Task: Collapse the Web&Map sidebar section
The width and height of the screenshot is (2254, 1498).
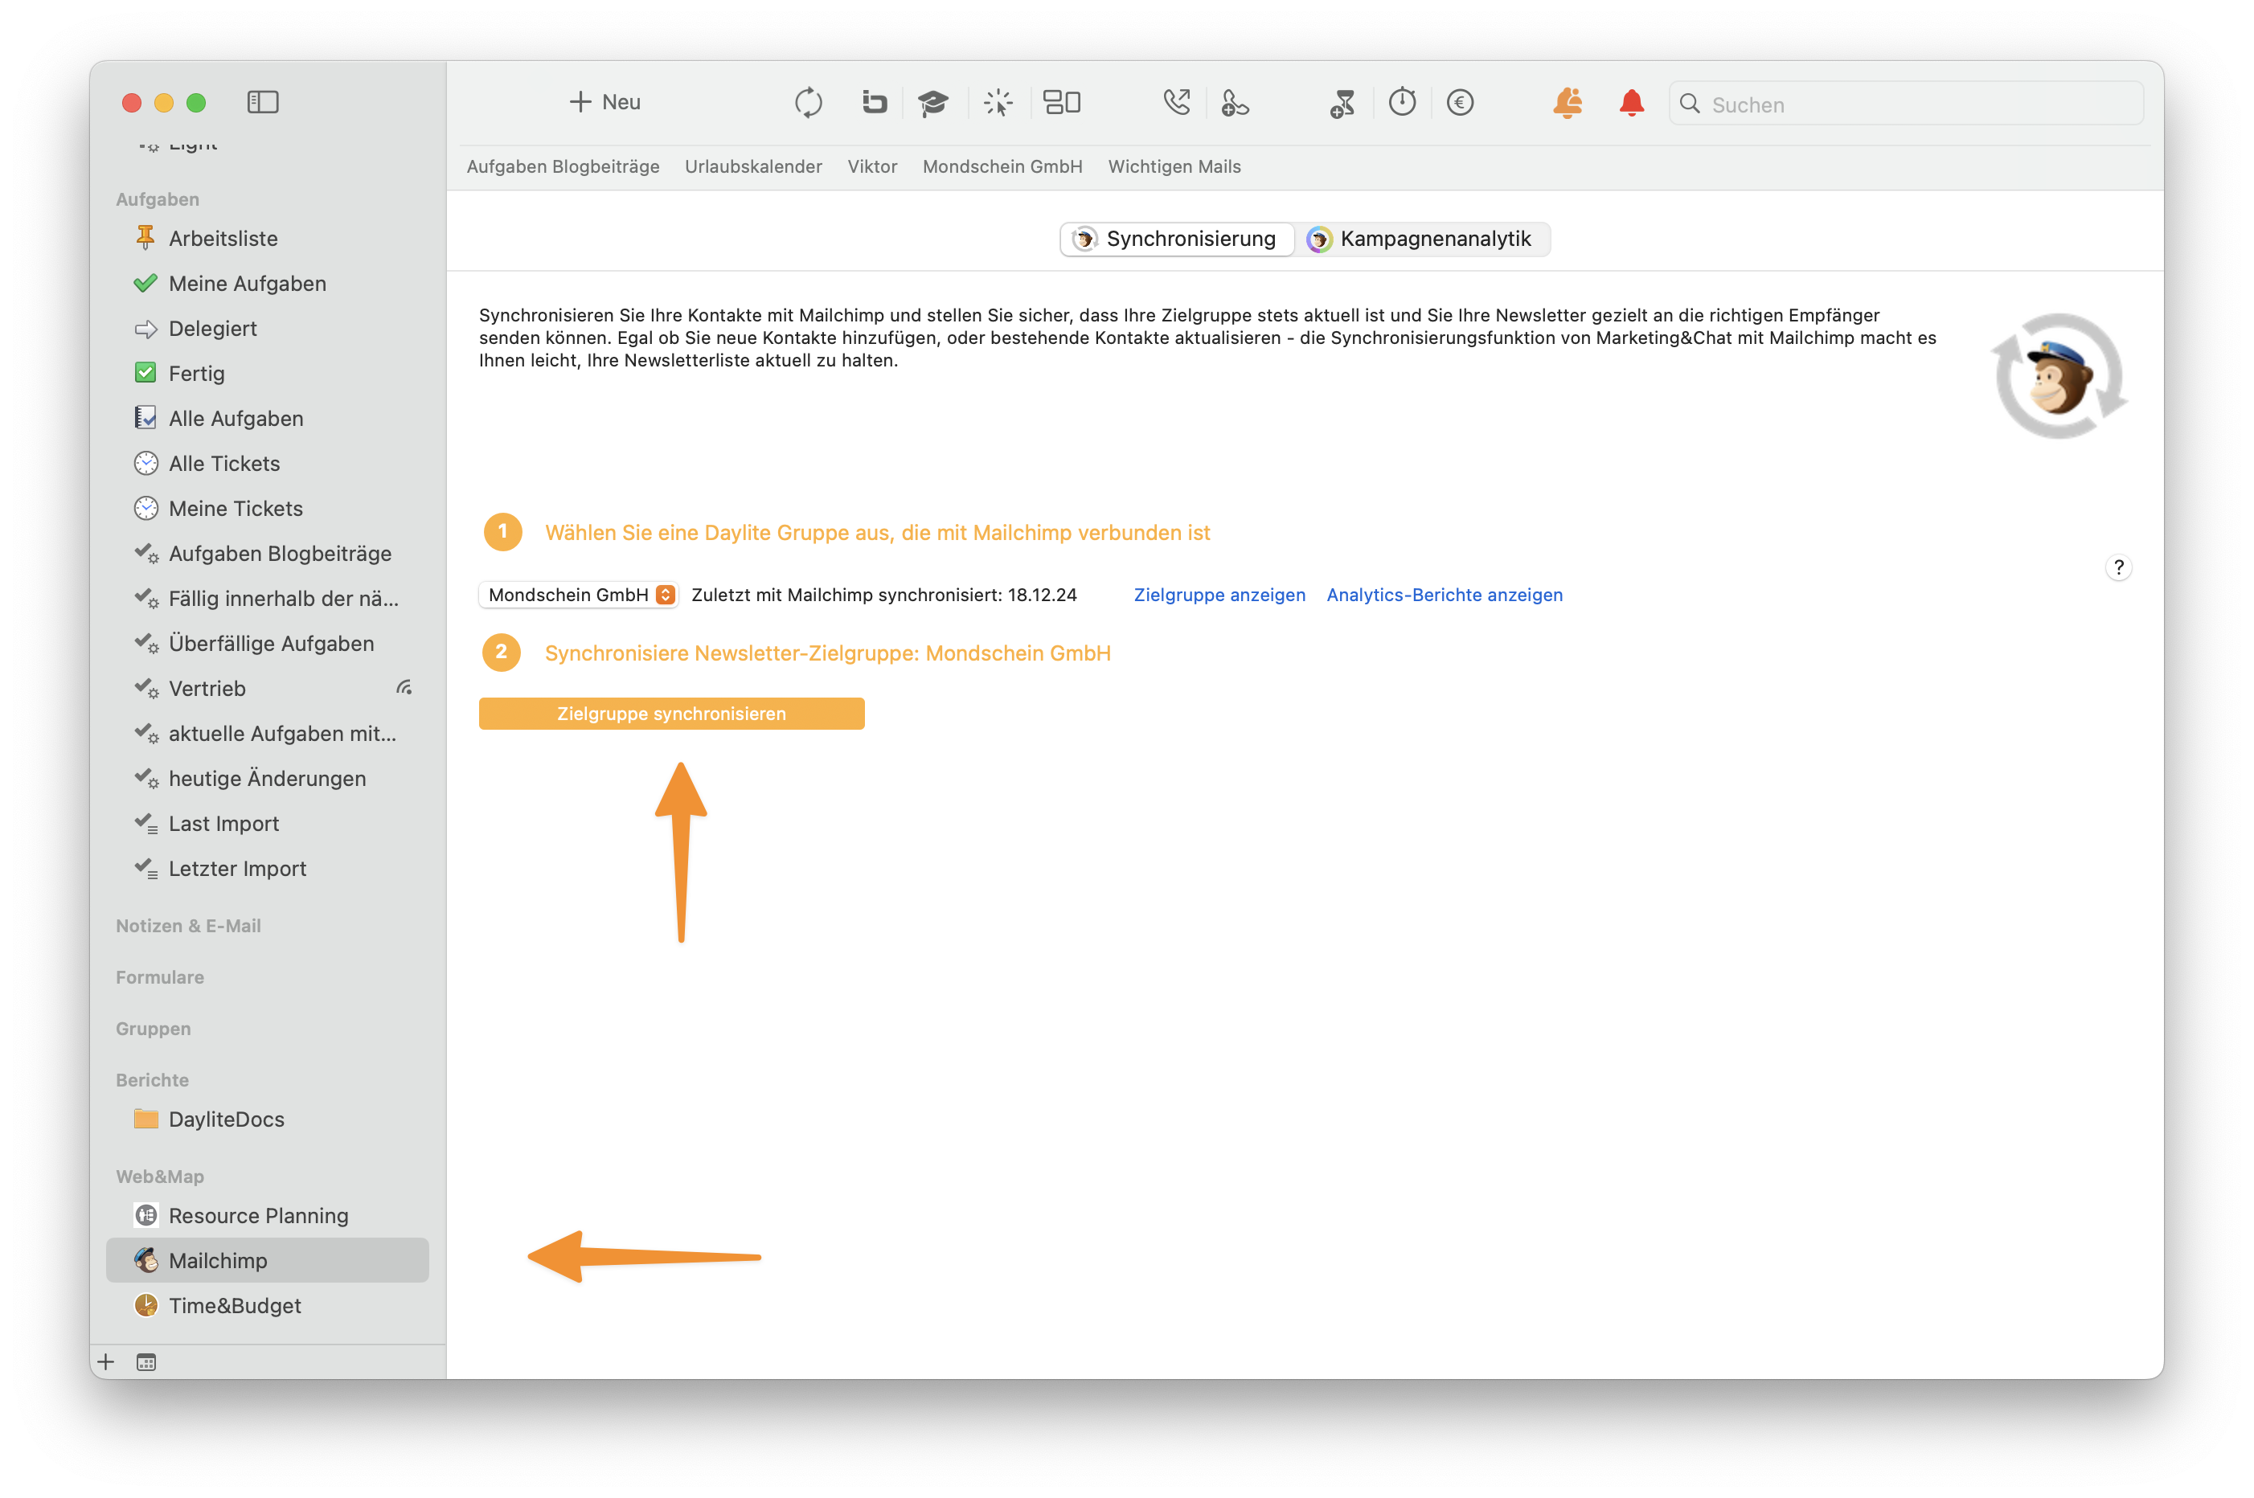Action: pos(160,1176)
